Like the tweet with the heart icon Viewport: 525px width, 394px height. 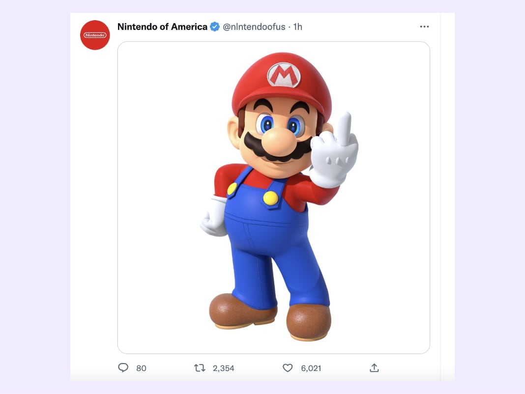coord(288,368)
